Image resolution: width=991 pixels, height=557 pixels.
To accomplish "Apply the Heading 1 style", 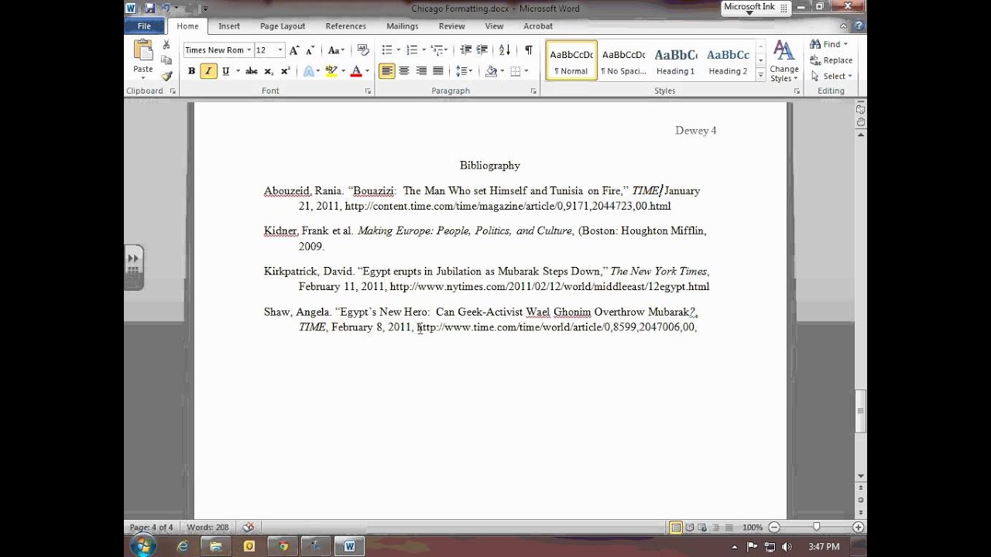I will point(675,60).
